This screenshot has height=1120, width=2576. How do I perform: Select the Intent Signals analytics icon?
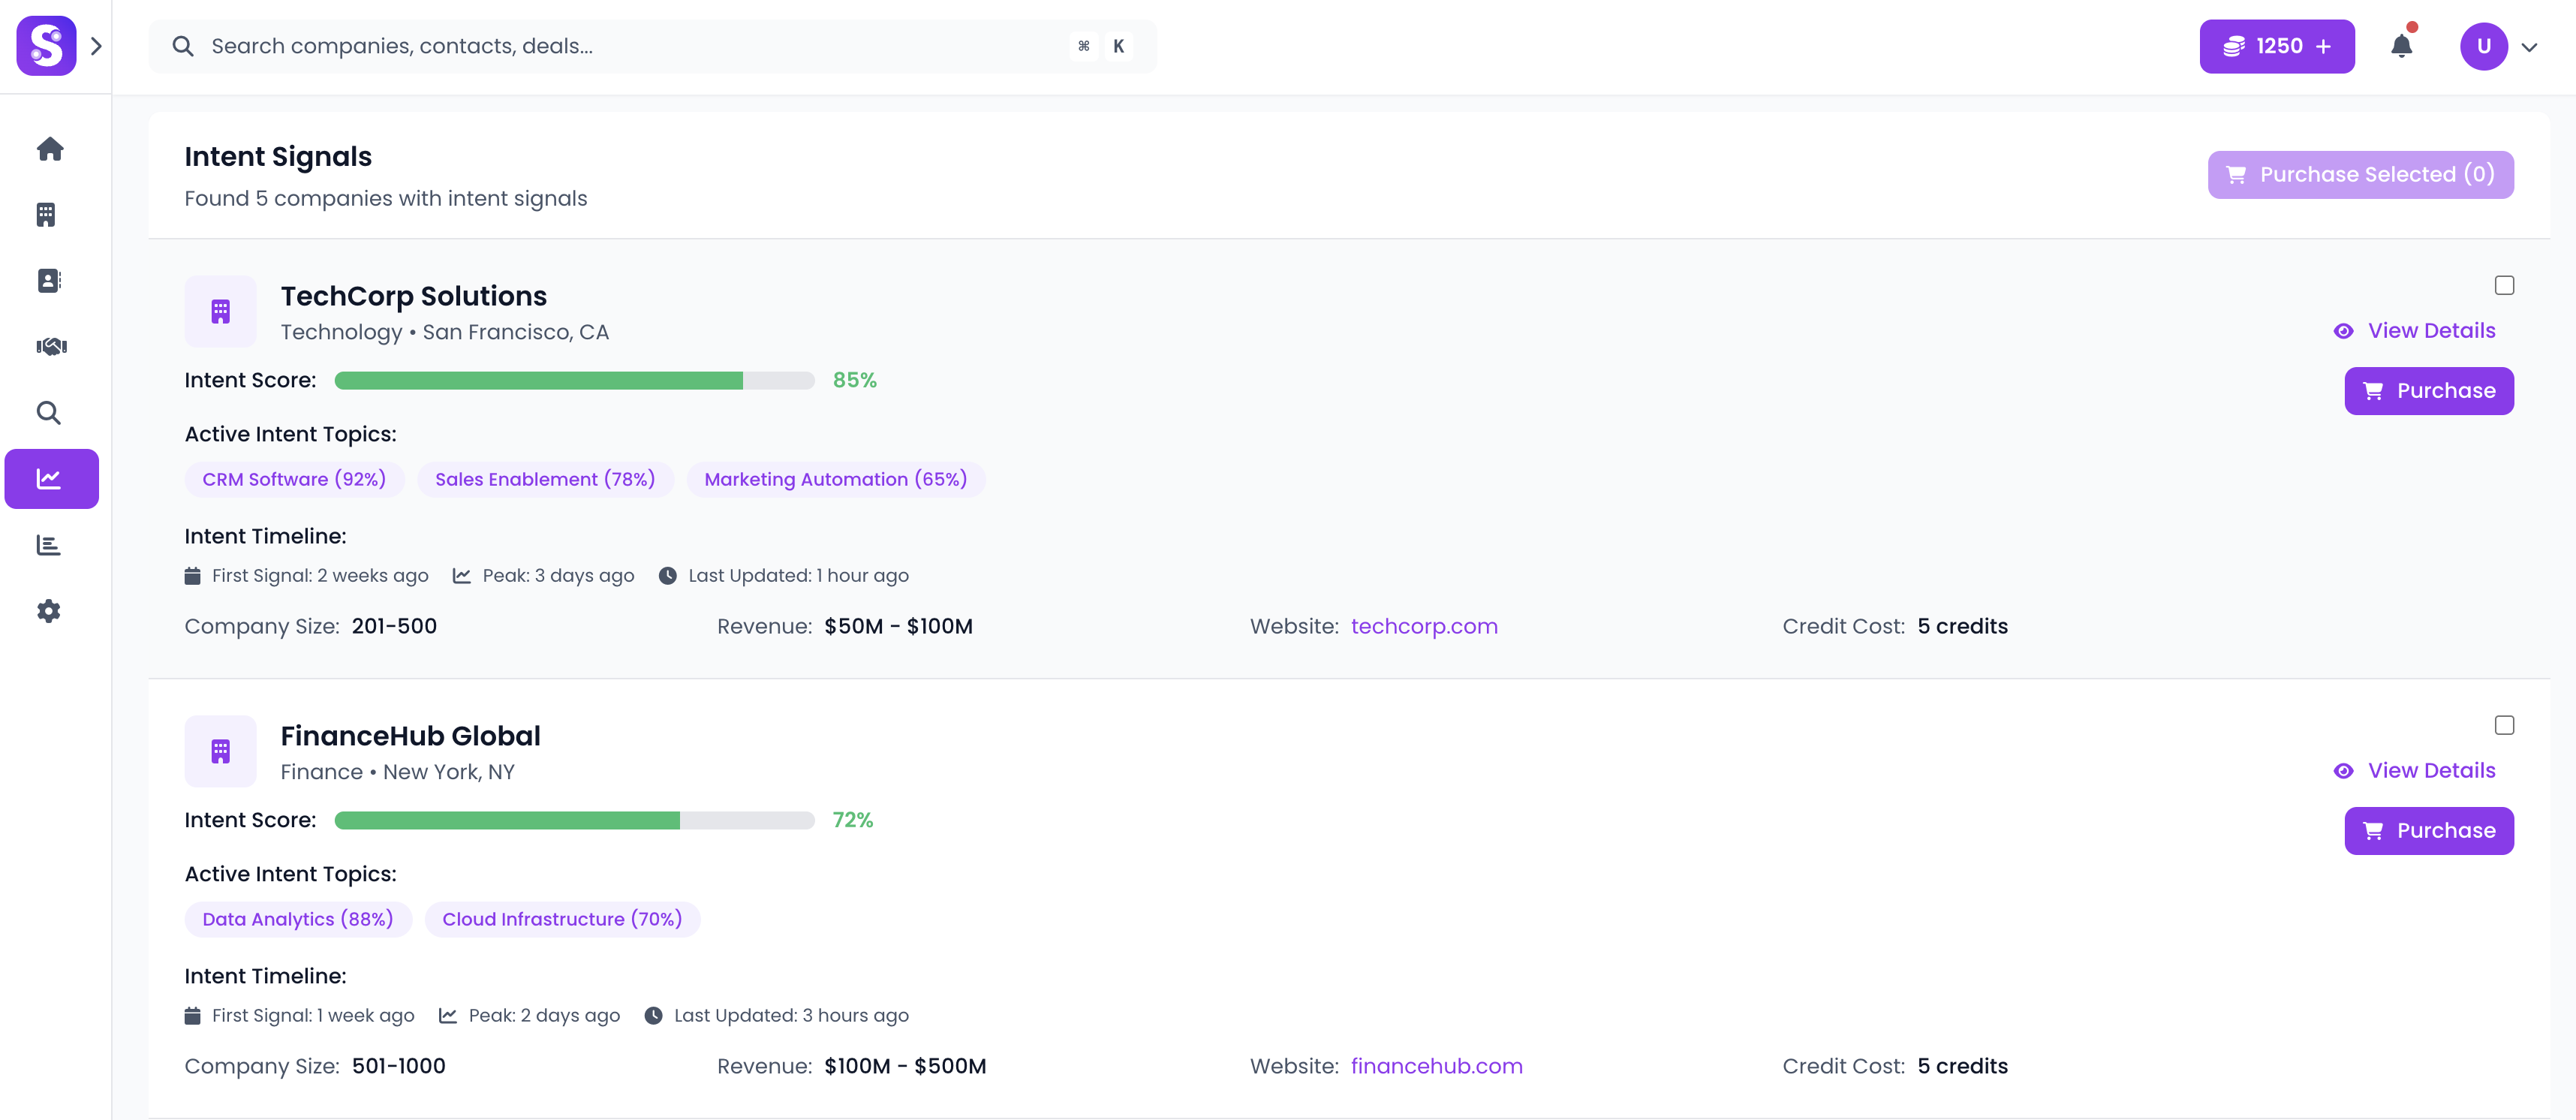pyautogui.click(x=50, y=478)
